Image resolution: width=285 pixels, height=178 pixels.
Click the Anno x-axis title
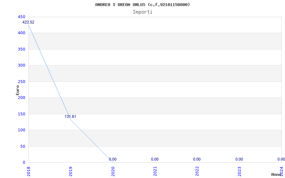tap(276, 174)
